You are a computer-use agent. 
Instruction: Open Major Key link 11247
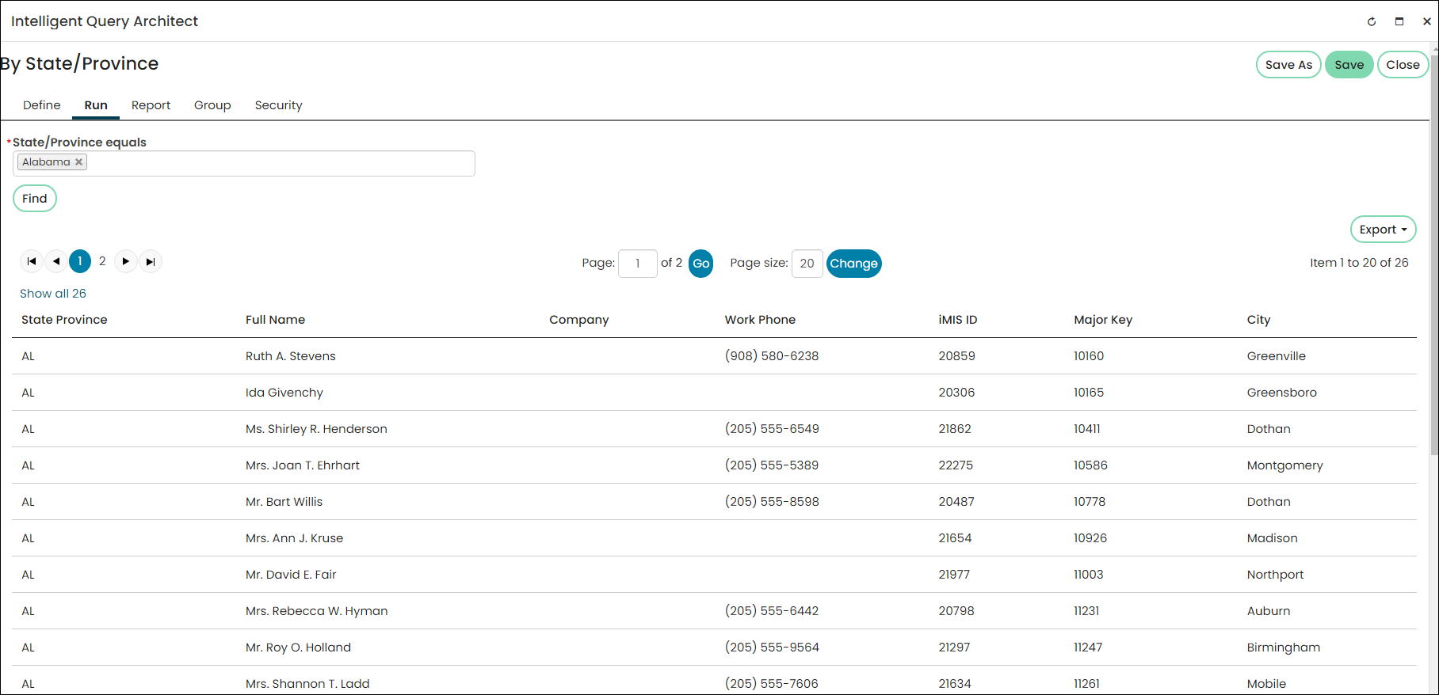1088,648
